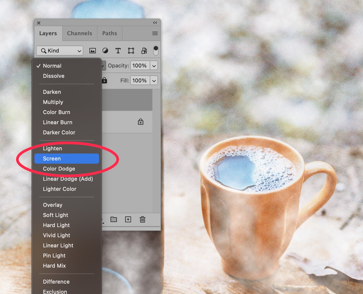Choose Multiply from blend mode list
The width and height of the screenshot is (363, 294).
(x=53, y=102)
